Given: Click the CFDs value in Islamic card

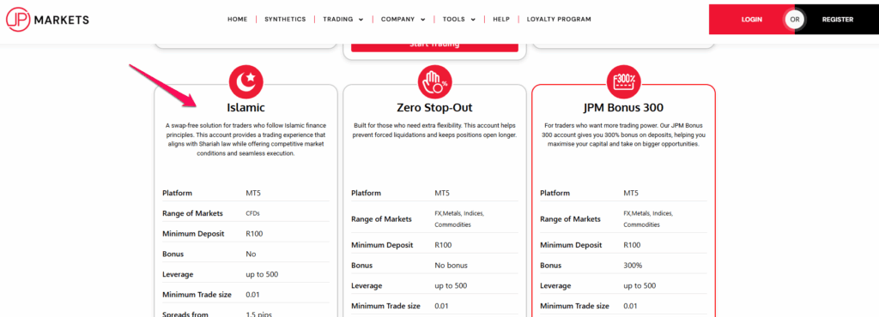Looking at the screenshot, I should [x=253, y=213].
